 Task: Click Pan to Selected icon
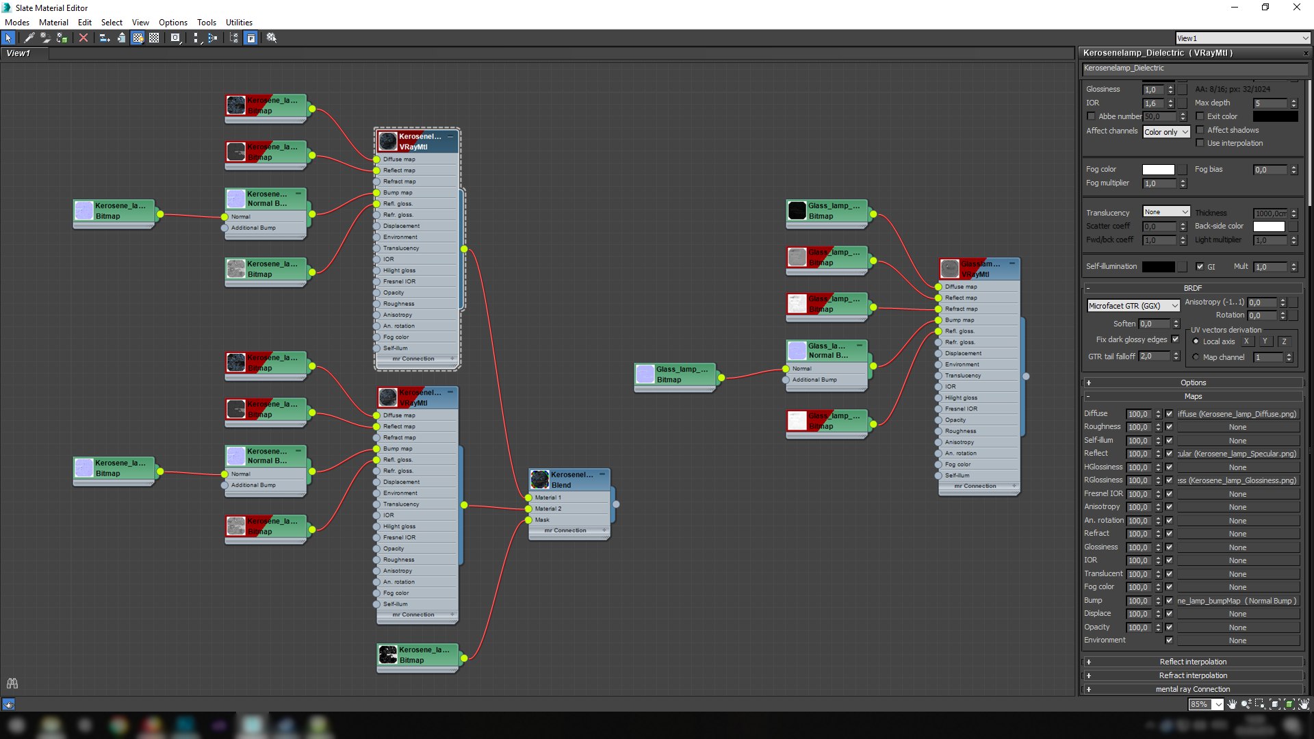click(x=1304, y=704)
